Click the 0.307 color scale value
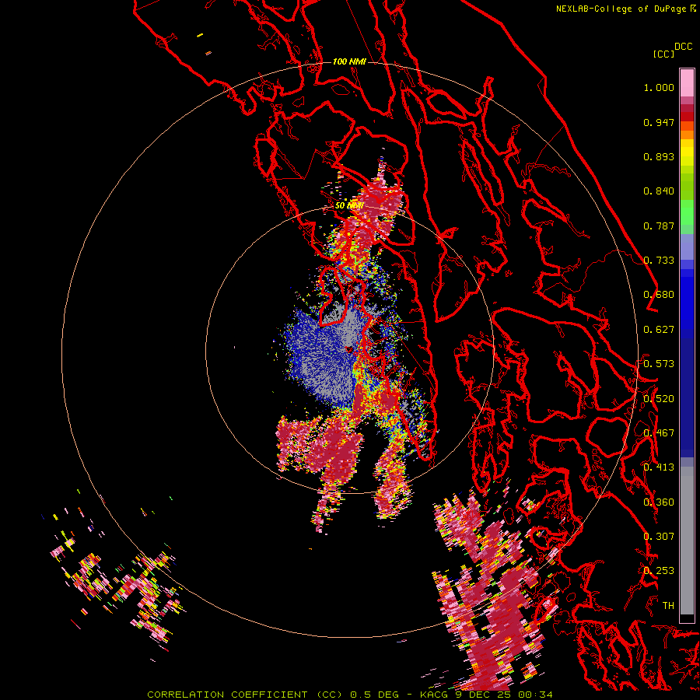Image resolution: width=700 pixels, height=700 pixels. [x=659, y=537]
